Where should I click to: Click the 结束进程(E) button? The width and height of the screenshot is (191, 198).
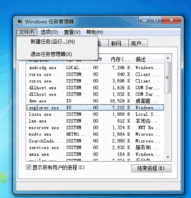151,168
